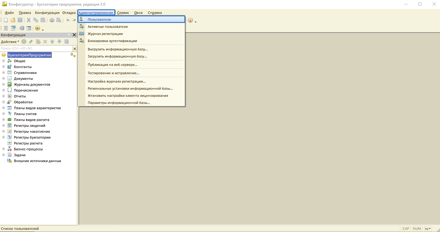This screenshot has height=232, width=440.
Task: Open the Справка menu
Action: click(x=155, y=13)
